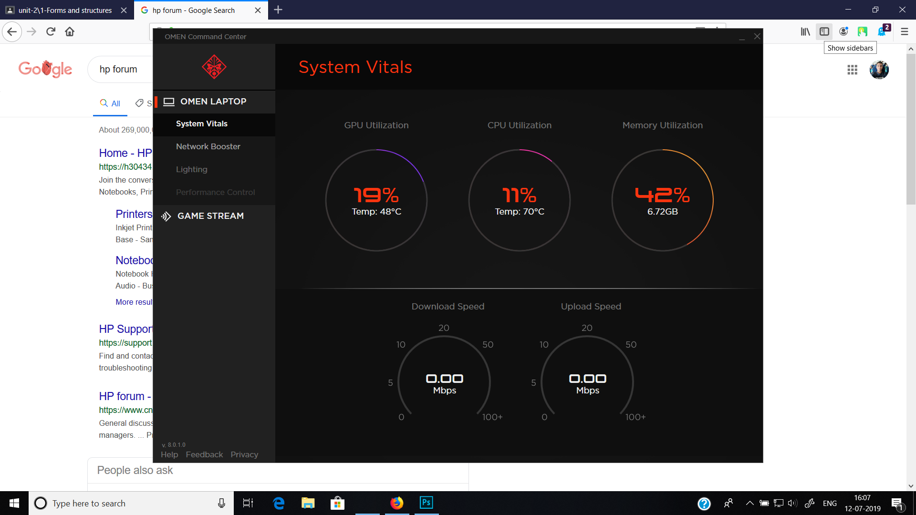This screenshot has width=916, height=515.
Task: Open Windows Task View
Action: tap(248, 503)
